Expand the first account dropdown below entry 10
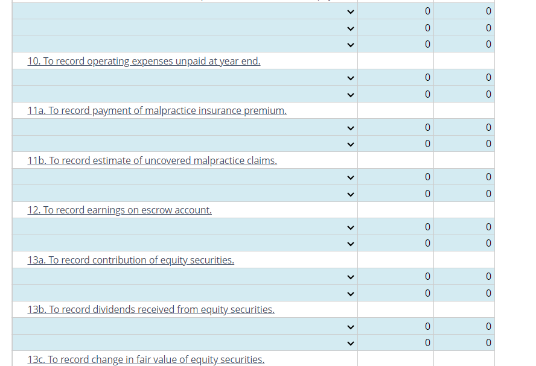Image resolution: width=536 pixels, height=366 pixels. (x=350, y=77)
